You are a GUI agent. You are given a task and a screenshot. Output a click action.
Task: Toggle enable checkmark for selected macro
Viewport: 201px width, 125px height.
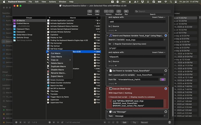point(62,122)
